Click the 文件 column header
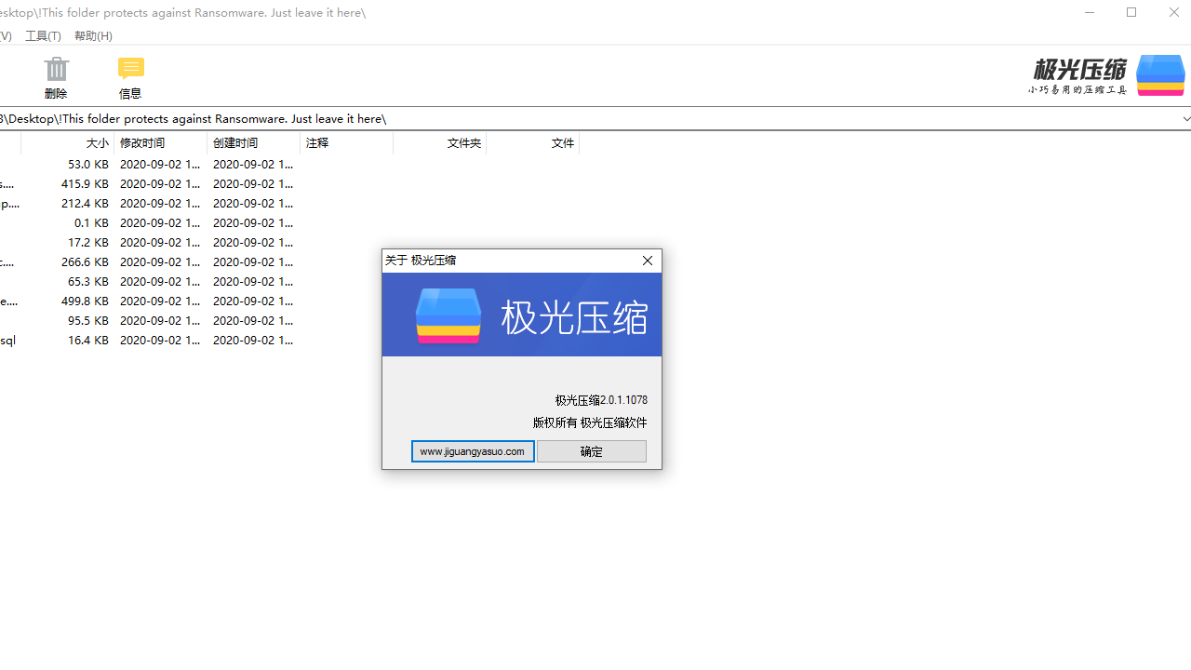The width and height of the screenshot is (1191, 670). point(563,143)
